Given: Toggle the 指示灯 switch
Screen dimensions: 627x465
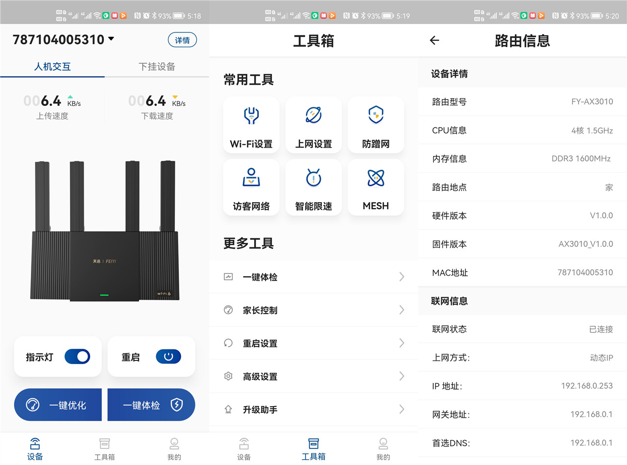Looking at the screenshot, I should coord(77,357).
